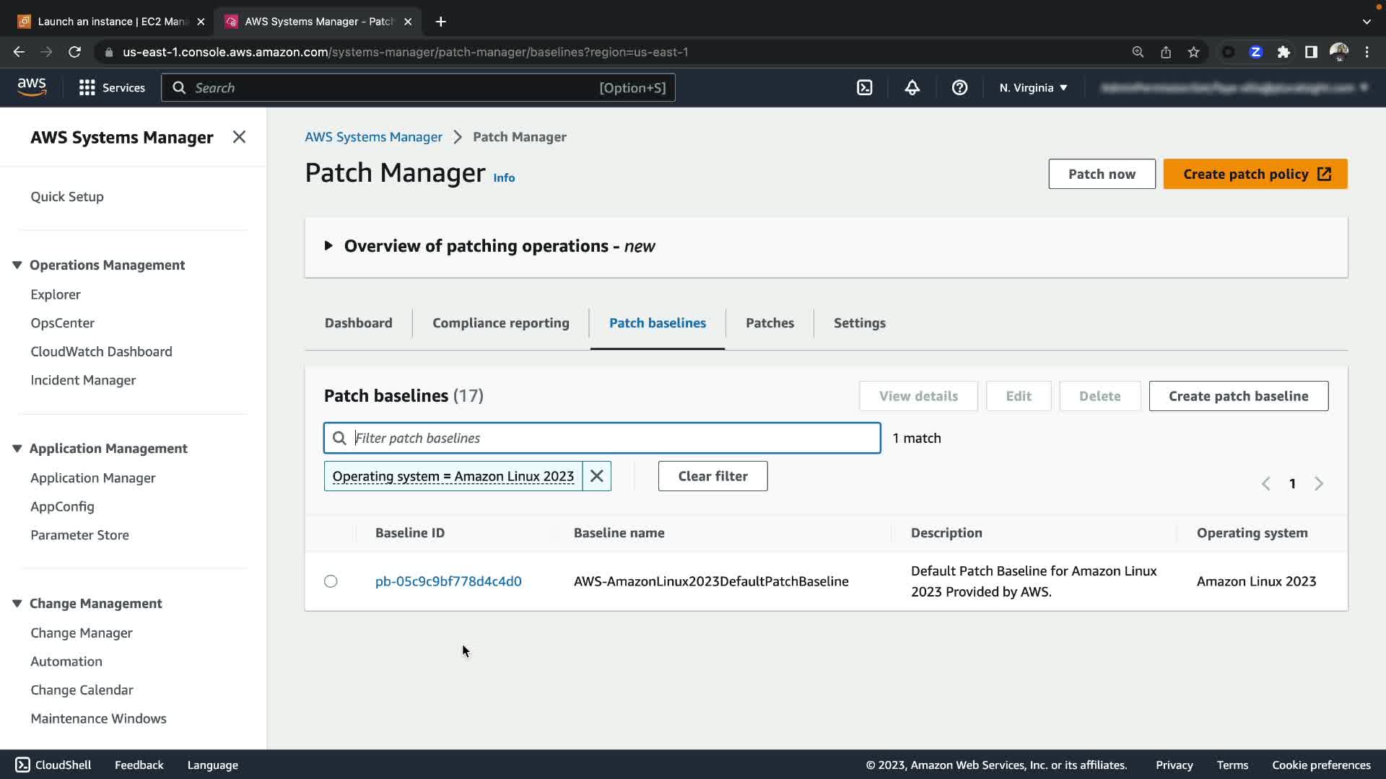The width and height of the screenshot is (1386, 779).
Task: Open the CloudShell icon in top navbar
Action: (x=864, y=87)
